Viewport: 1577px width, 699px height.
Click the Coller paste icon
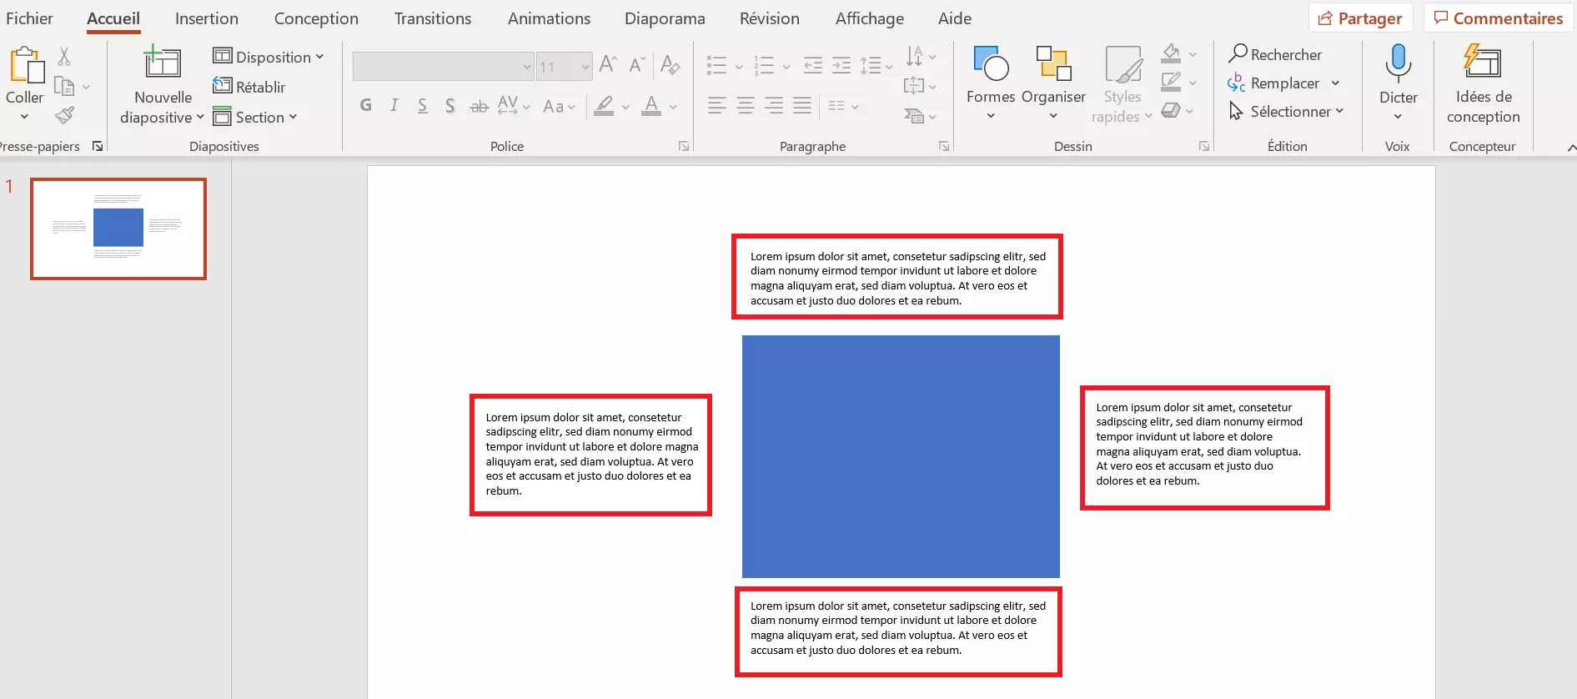click(x=26, y=65)
